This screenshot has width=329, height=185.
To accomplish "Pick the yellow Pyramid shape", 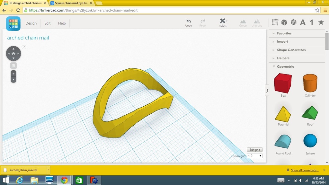I will pyautogui.click(x=283, y=114).
